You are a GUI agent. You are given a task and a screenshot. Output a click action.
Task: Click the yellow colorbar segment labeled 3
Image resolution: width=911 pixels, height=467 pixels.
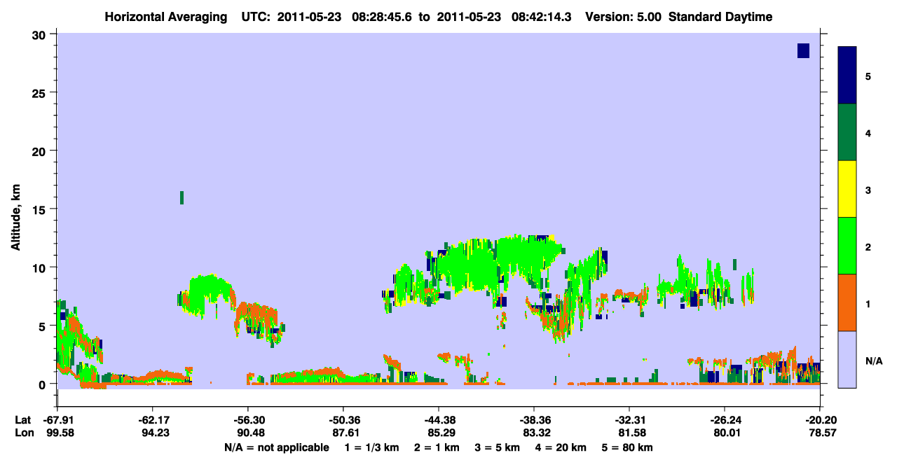pos(847,189)
